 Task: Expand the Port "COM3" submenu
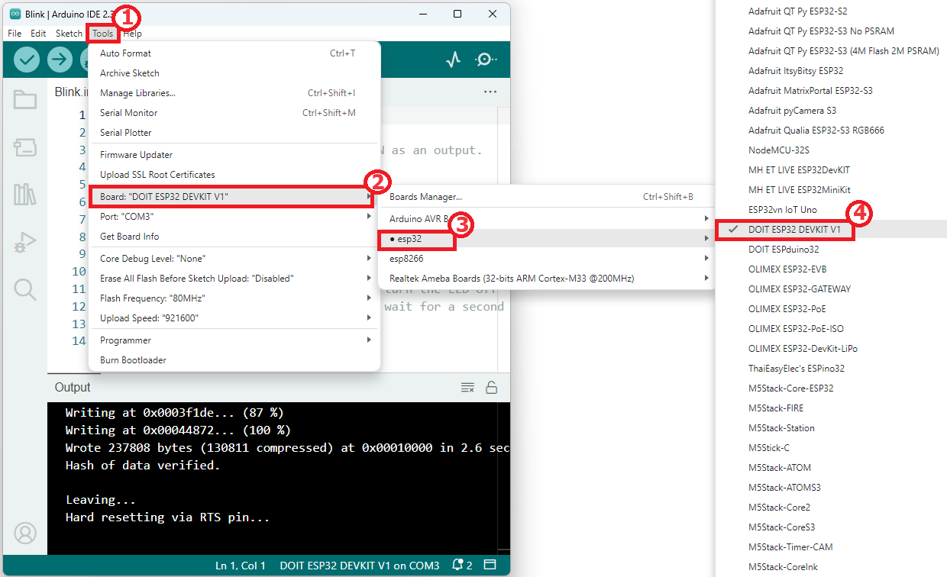pos(234,217)
